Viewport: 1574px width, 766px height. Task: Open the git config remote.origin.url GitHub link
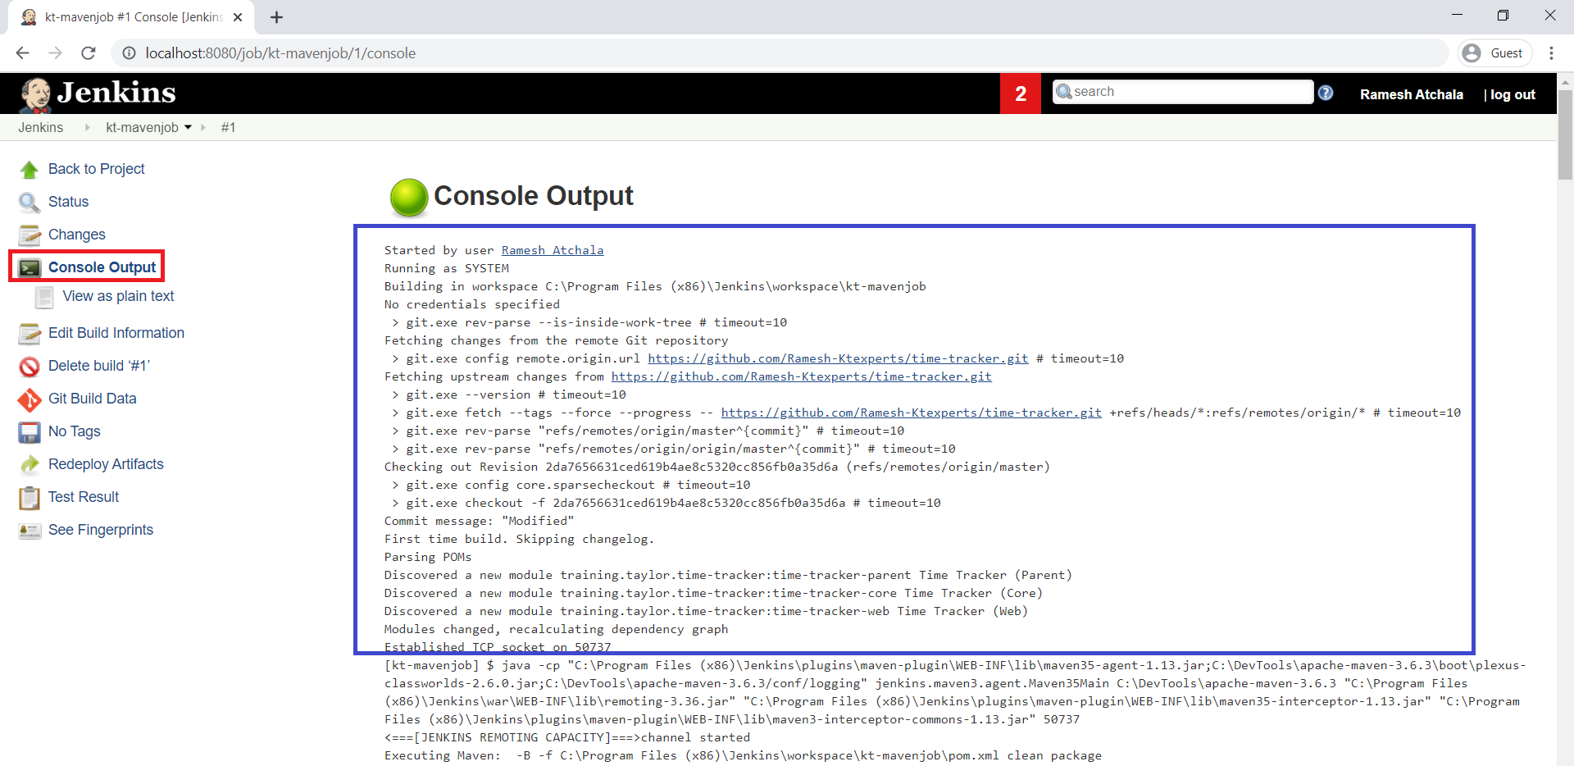tap(838, 358)
